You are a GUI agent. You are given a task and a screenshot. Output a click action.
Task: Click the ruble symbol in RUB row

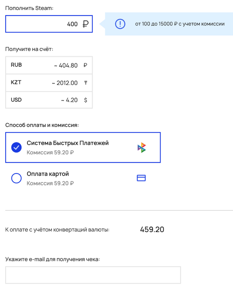coord(86,65)
